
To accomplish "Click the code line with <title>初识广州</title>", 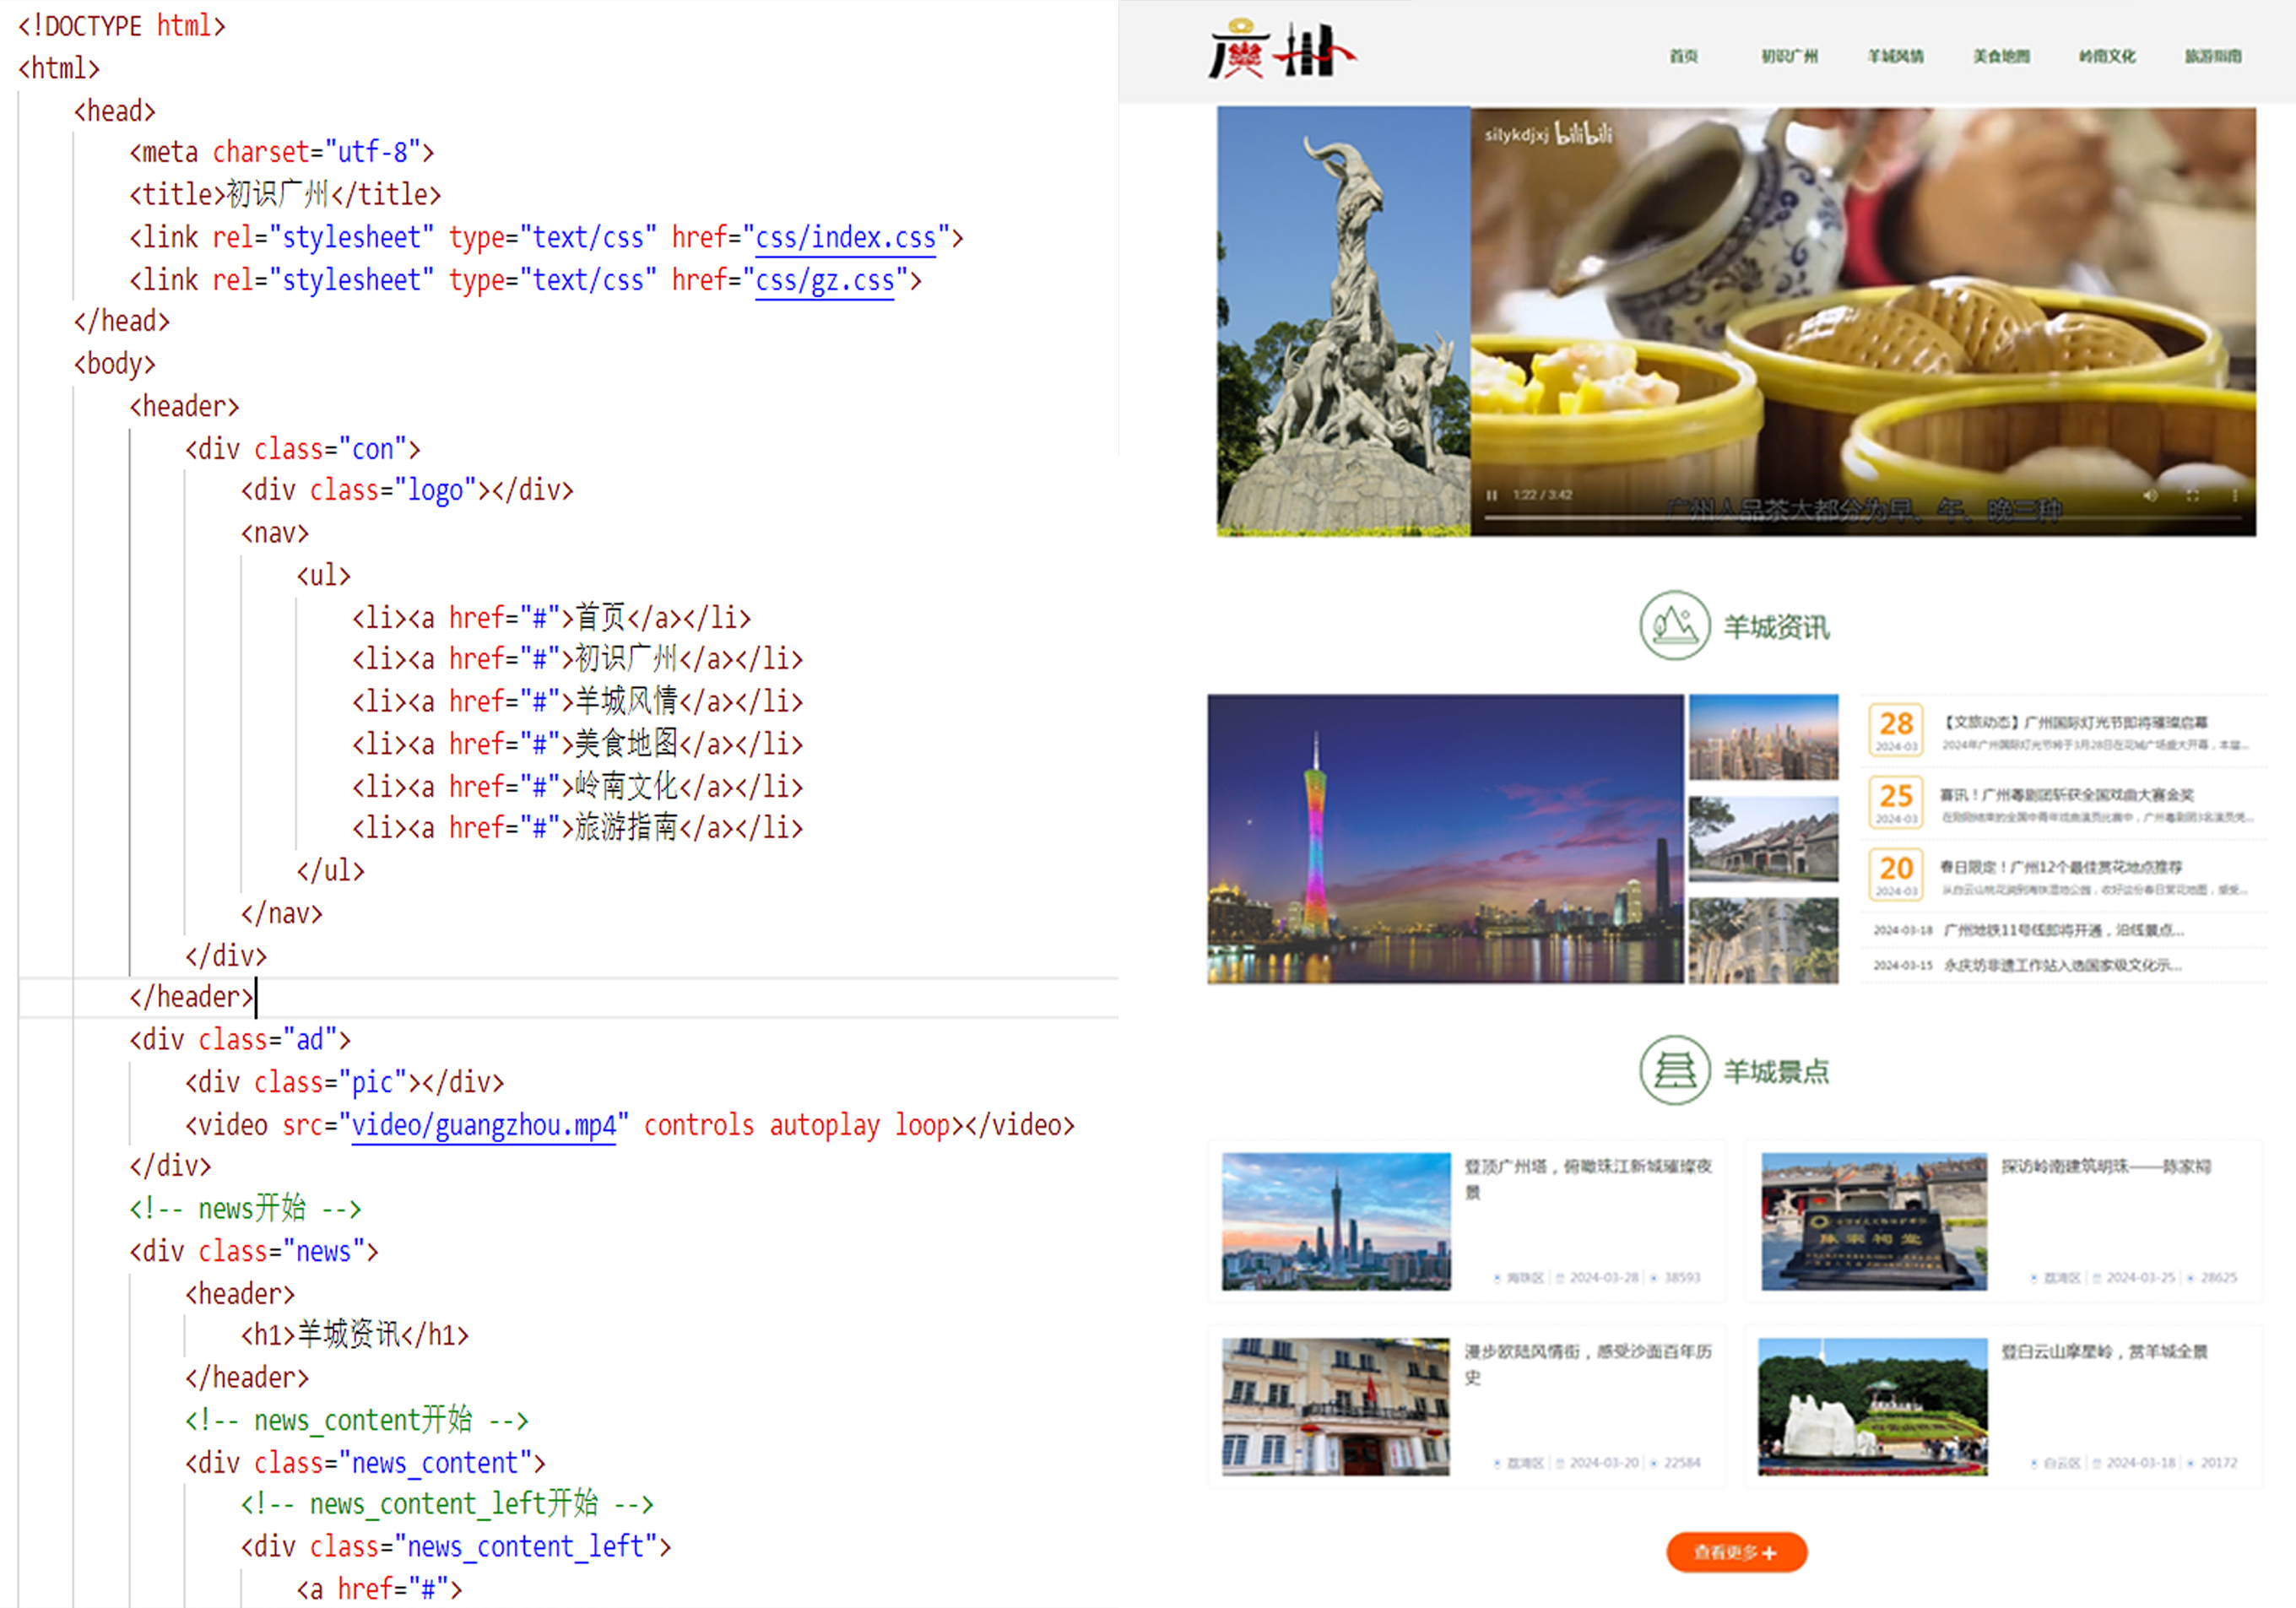I will coord(285,194).
